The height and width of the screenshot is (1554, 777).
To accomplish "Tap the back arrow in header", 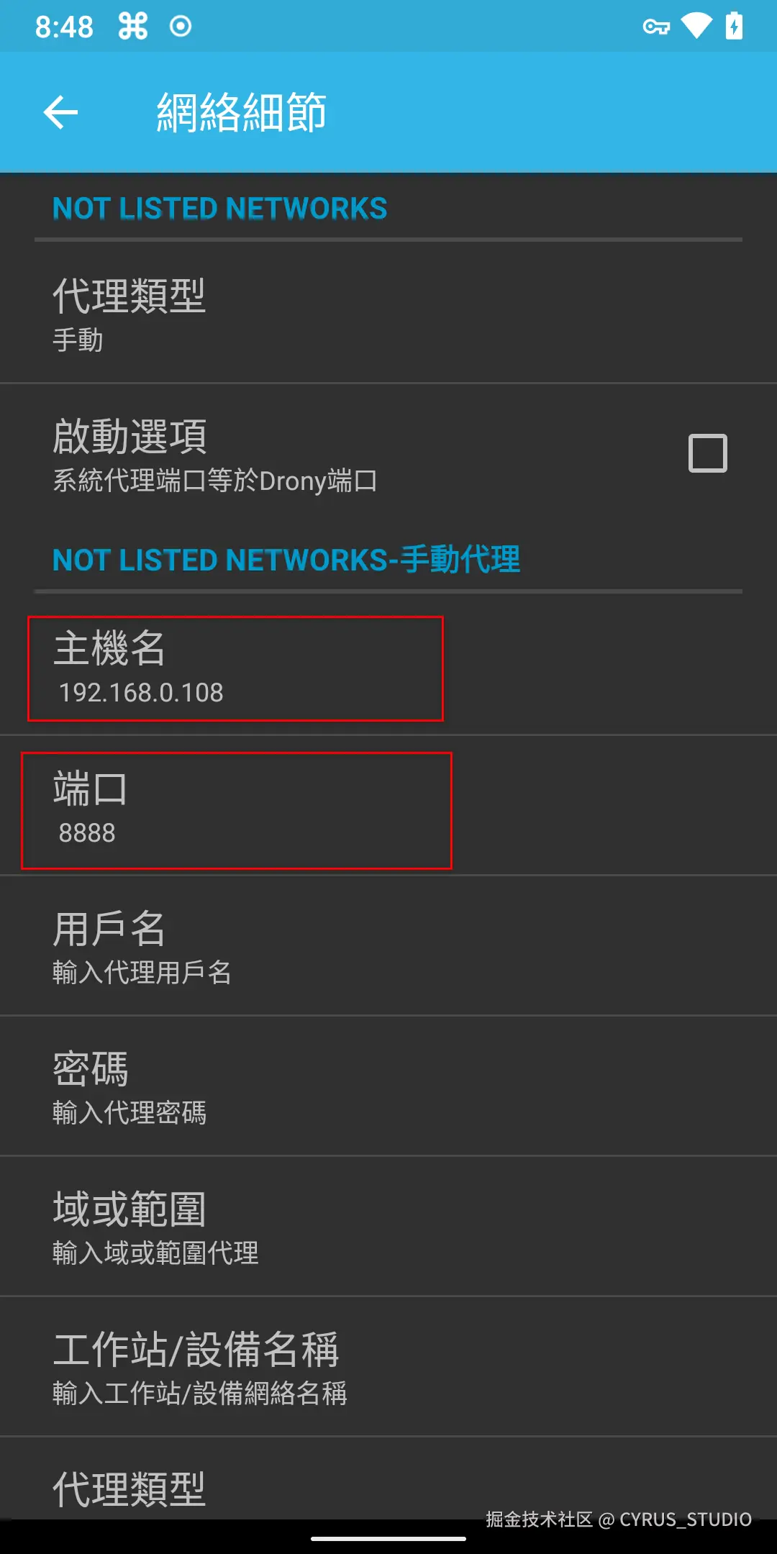I will [x=60, y=112].
